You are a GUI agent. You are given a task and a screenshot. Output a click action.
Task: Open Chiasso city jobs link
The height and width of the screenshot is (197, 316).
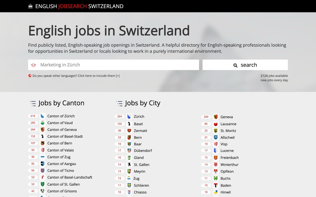click(x=140, y=192)
